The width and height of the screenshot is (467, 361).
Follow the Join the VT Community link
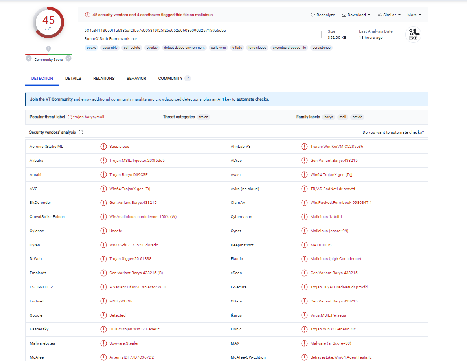[51, 99]
